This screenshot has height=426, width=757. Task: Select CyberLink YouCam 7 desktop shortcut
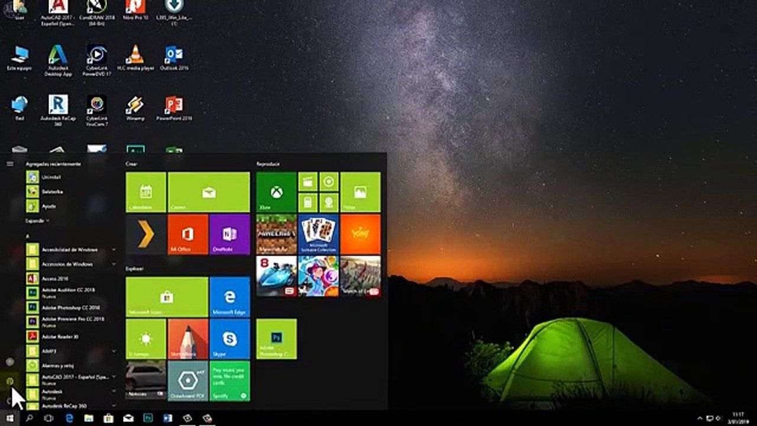[96, 110]
